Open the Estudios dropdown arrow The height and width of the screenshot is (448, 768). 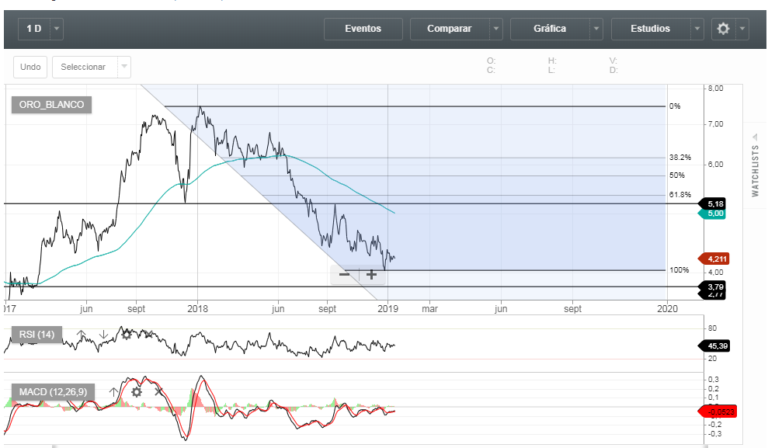pyautogui.click(x=697, y=29)
